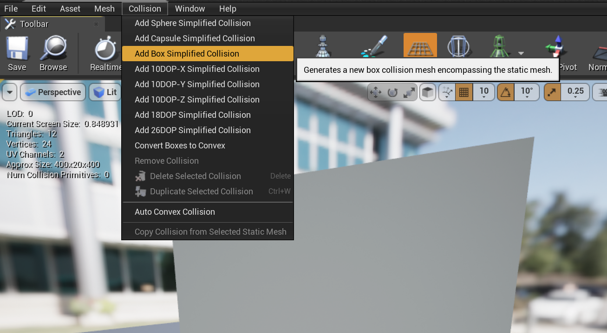Viewport: 607px width, 333px height.
Task: Choose Auto Convex Collision menu item
Action: (175, 212)
